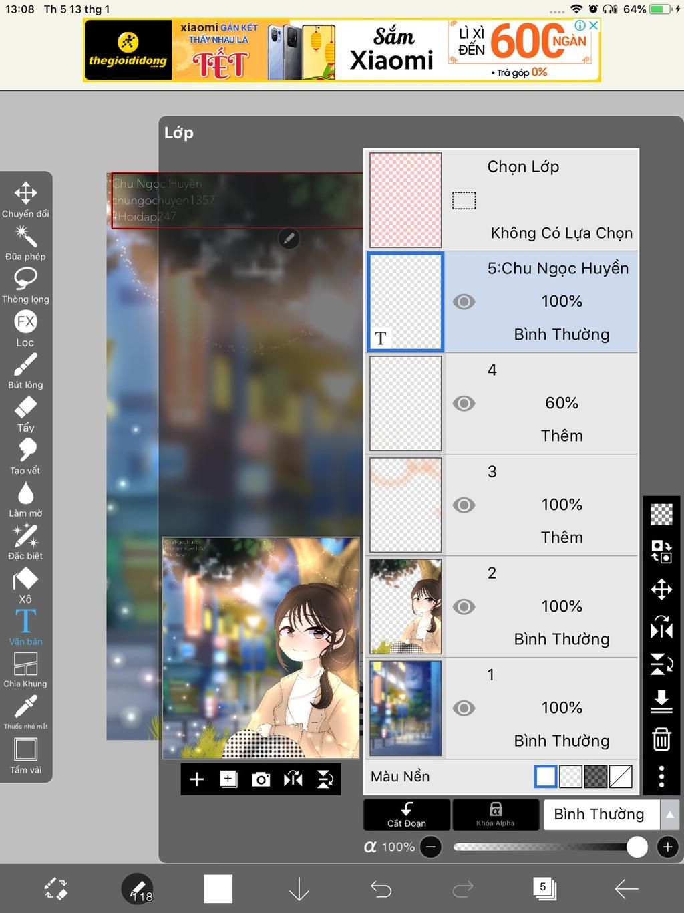Select the Xô bucket fill tool
Viewport: 684px width, 913px height.
[25, 585]
